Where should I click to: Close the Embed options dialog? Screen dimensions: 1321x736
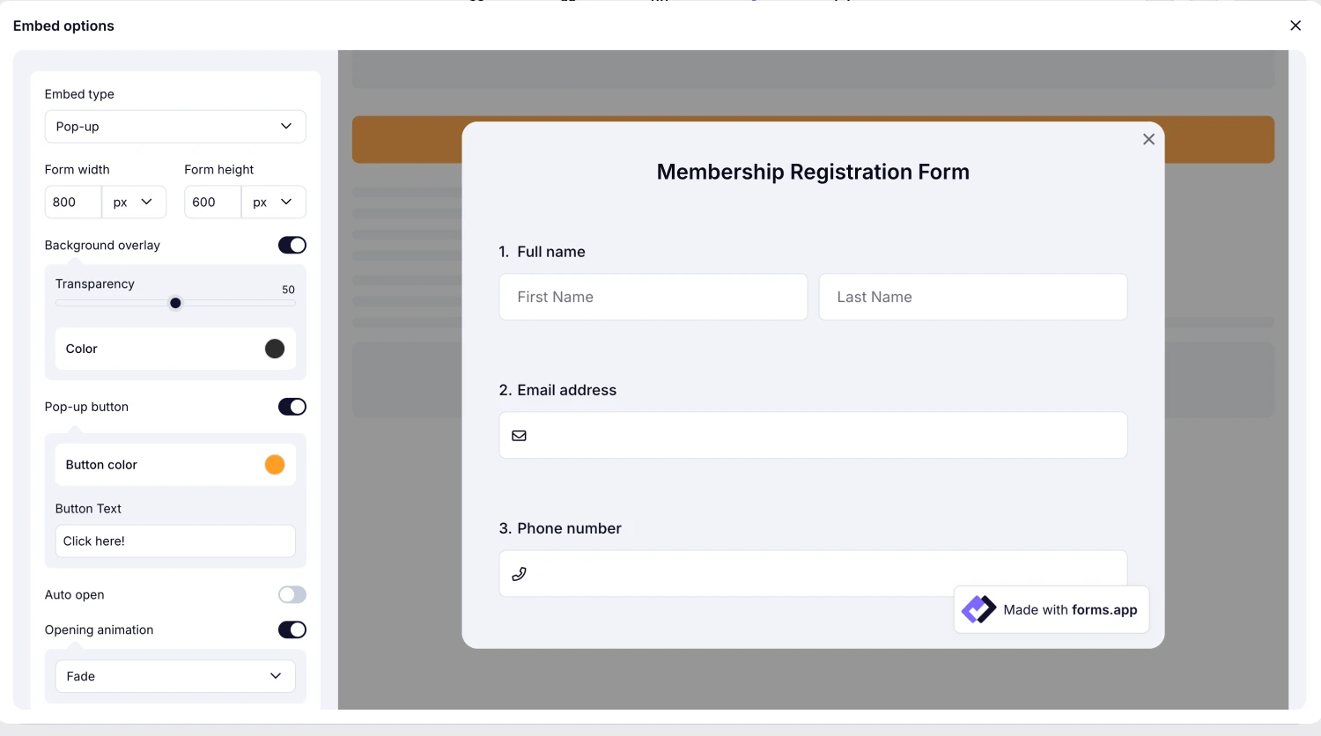point(1295,26)
